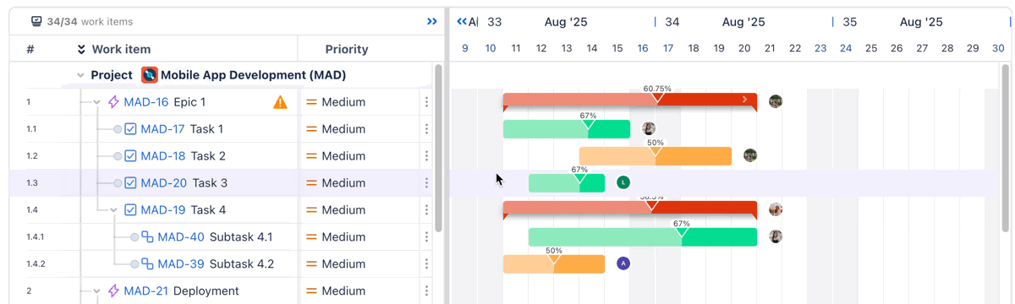Click the task checkbox icon for MAD-18
This screenshot has width=1015, height=304.
pyautogui.click(x=130, y=156)
